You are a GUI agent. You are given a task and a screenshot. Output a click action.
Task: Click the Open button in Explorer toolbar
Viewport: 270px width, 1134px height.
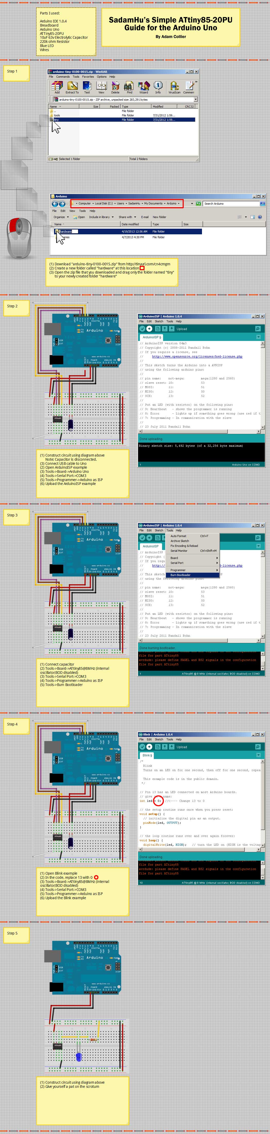point(80,217)
